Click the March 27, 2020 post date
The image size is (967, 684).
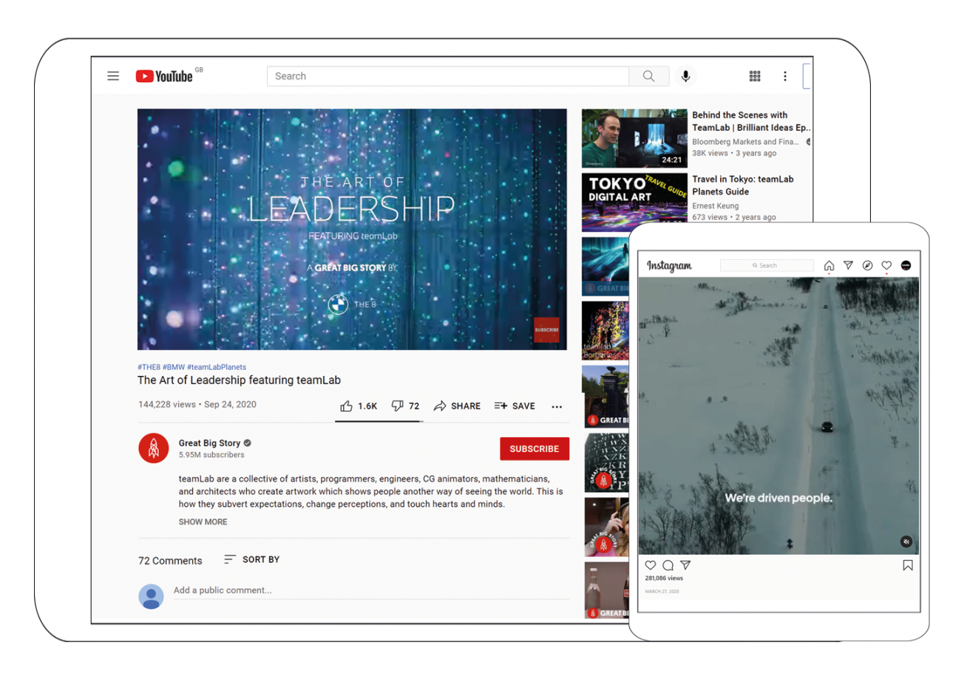[662, 592]
